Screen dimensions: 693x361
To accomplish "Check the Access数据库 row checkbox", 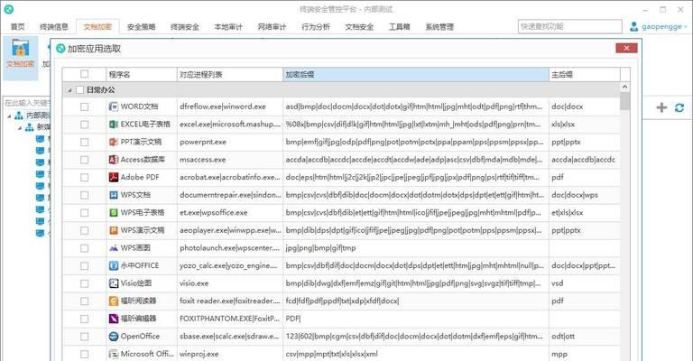I will click(x=85, y=160).
